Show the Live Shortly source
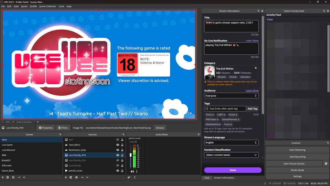The image size is (330, 186). tap(118, 166)
